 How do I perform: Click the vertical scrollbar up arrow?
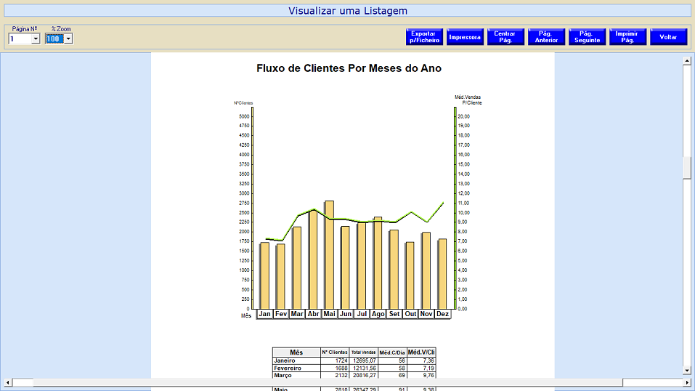click(x=687, y=61)
